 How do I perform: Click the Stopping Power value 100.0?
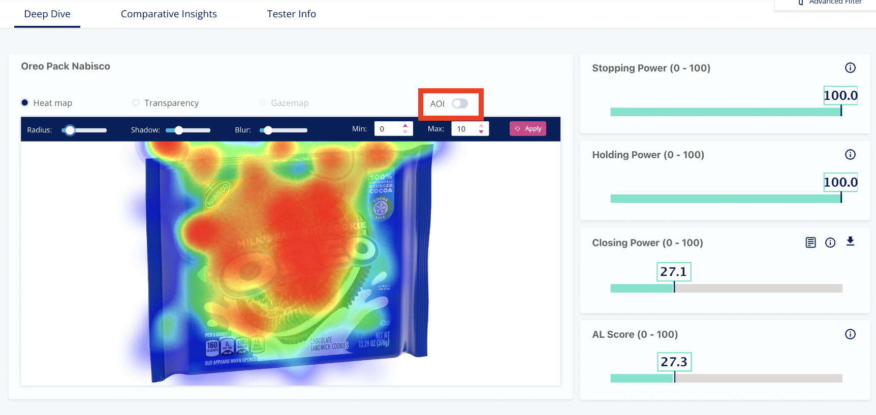click(x=840, y=95)
